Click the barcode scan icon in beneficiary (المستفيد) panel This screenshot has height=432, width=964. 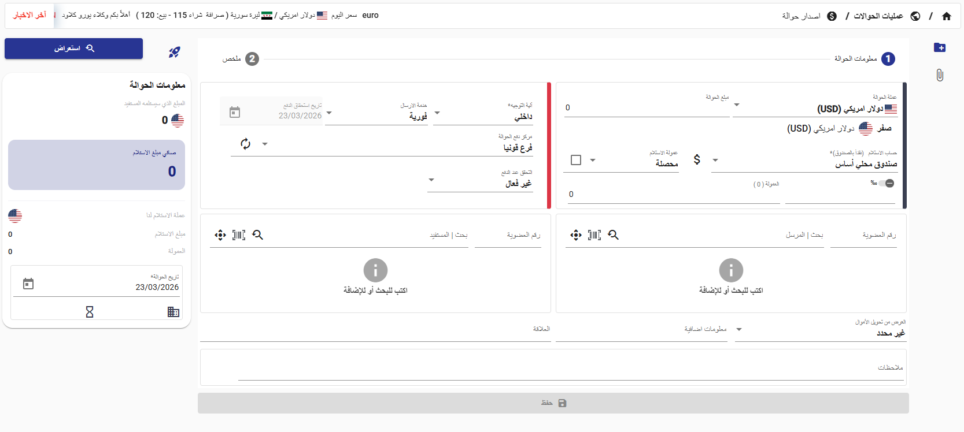[x=239, y=235]
